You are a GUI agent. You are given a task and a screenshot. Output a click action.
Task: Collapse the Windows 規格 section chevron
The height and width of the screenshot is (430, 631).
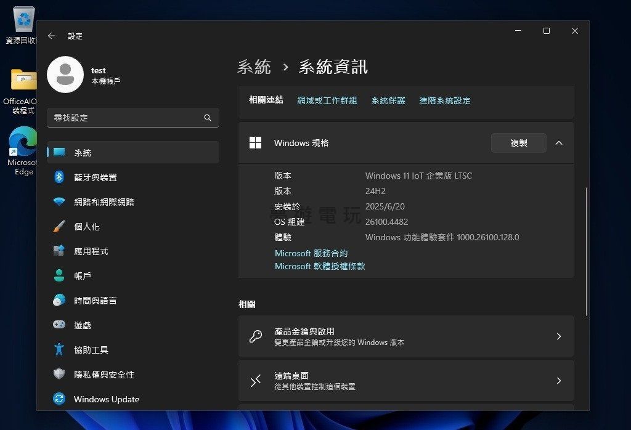coord(559,143)
